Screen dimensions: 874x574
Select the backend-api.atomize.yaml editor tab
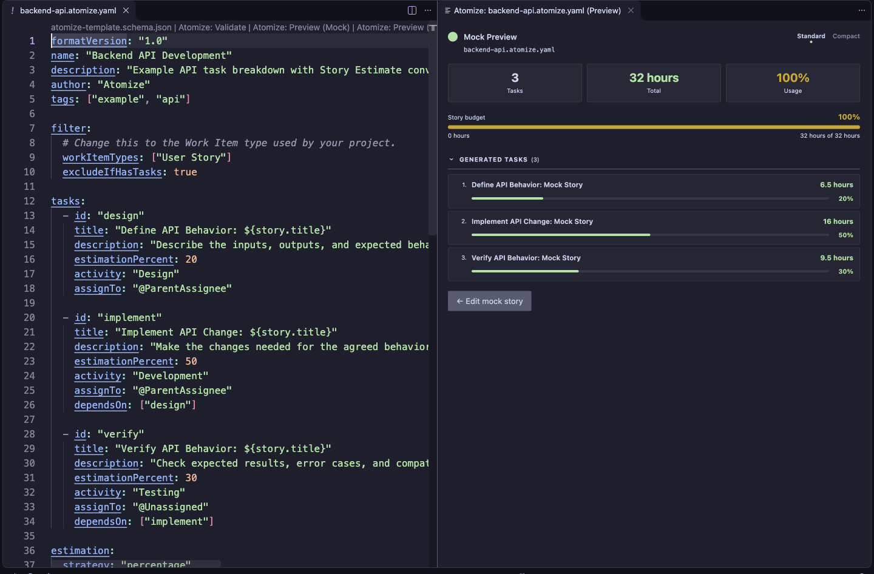(x=68, y=10)
